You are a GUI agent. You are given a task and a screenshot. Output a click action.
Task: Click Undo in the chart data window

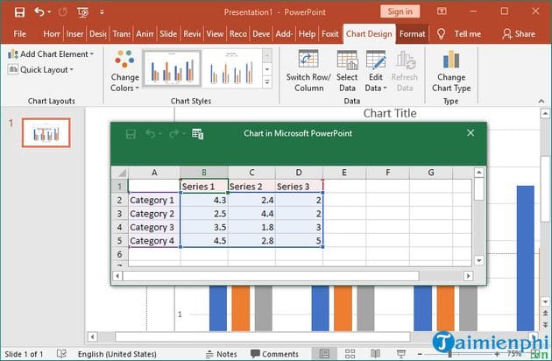[x=151, y=134]
